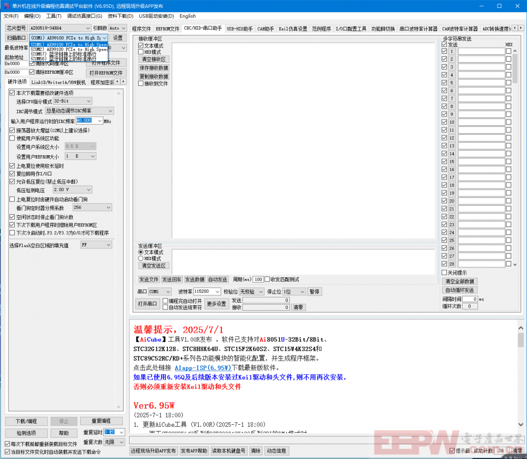Enable the 接收到文件 checkbox
The width and height of the screenshot is (527, 459).
(x=141, y=84)
